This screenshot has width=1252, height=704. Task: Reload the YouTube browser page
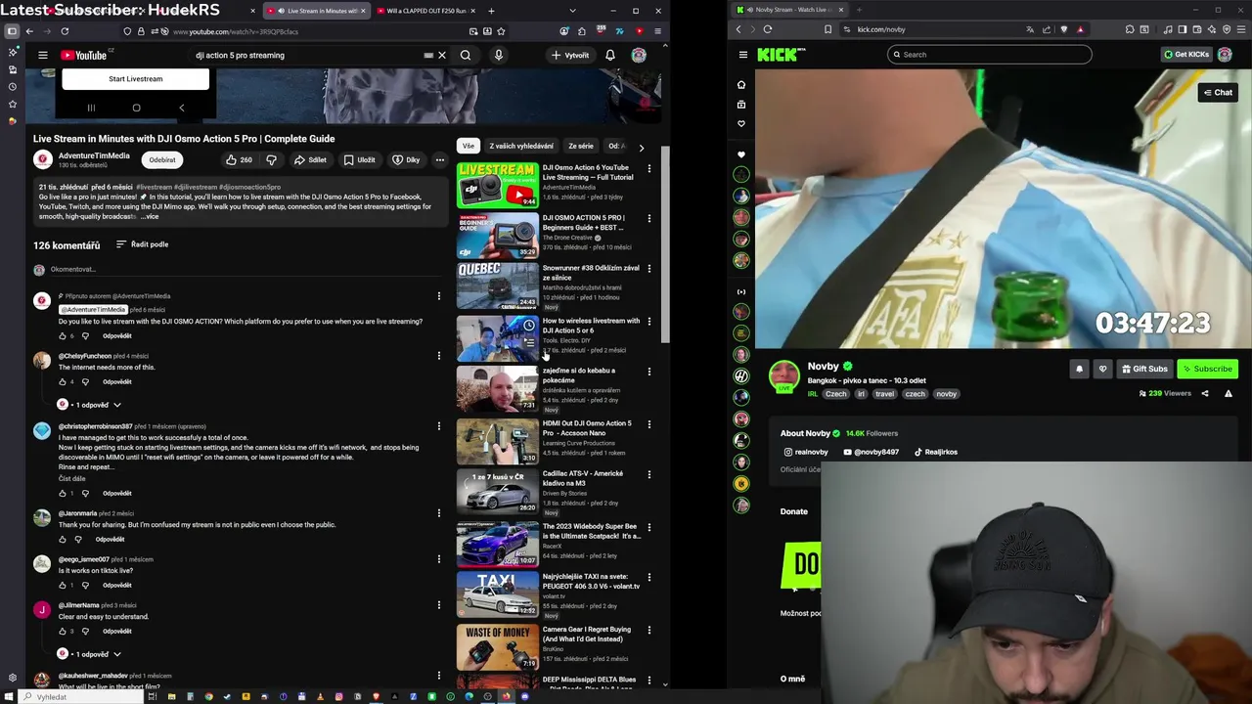(x=65, y=31)
